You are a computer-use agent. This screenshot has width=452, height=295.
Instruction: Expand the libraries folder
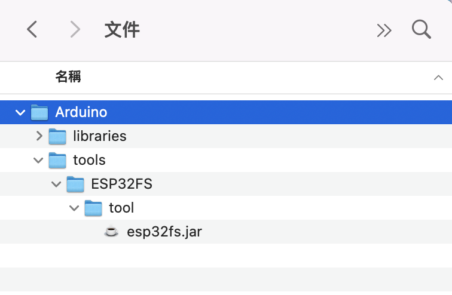click(x=39, y=136)
